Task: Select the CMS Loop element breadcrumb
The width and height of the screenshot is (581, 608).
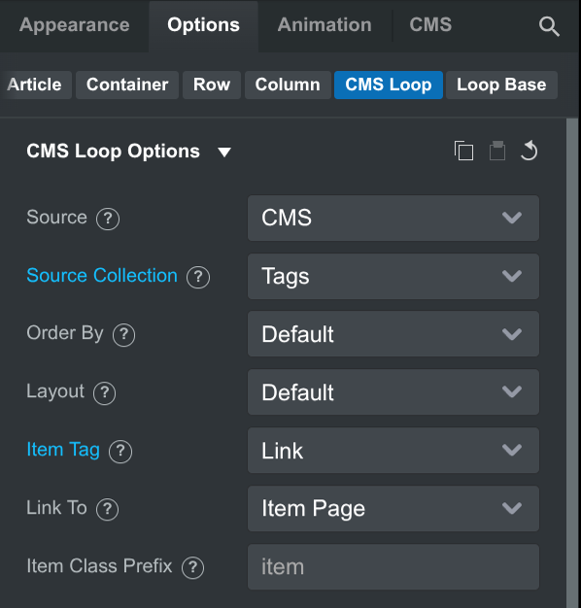Action: click(389, 84)
